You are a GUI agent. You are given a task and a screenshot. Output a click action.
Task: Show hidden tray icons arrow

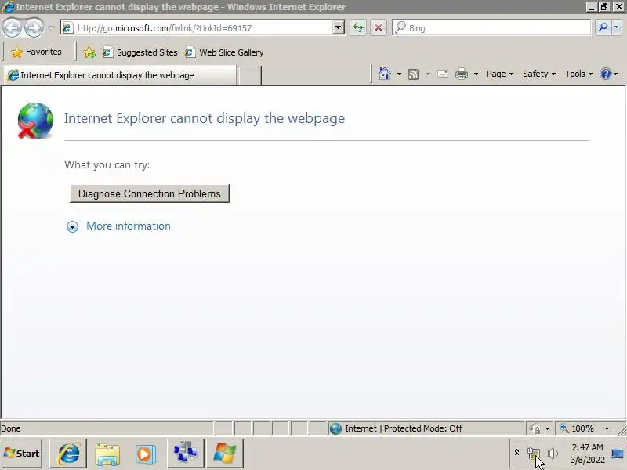pos(516,453)
